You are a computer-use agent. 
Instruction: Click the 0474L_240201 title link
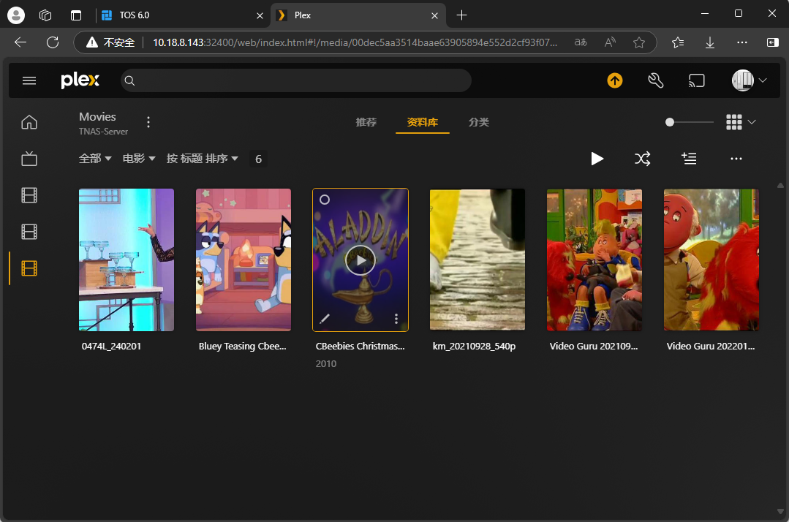[x=111, y=346]
